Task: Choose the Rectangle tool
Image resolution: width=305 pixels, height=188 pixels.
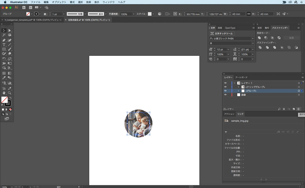Action: [4, 49]
